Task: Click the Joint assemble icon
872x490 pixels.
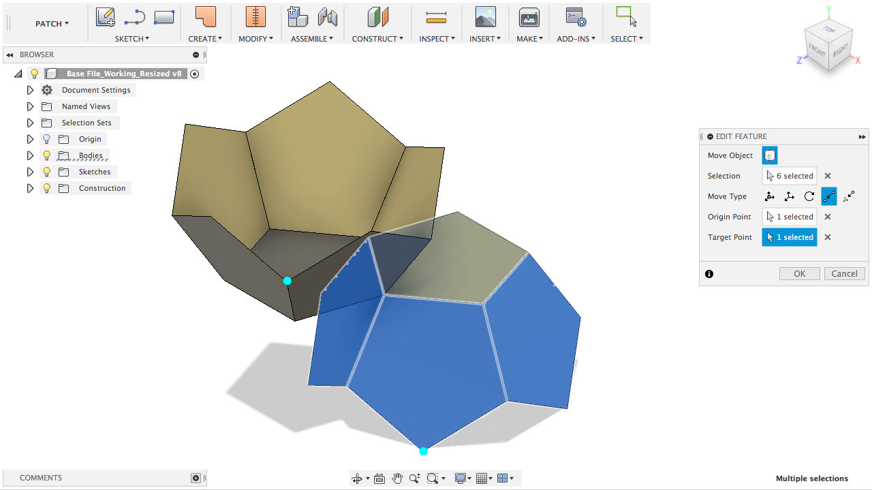Action: click(x=328, y=17)
